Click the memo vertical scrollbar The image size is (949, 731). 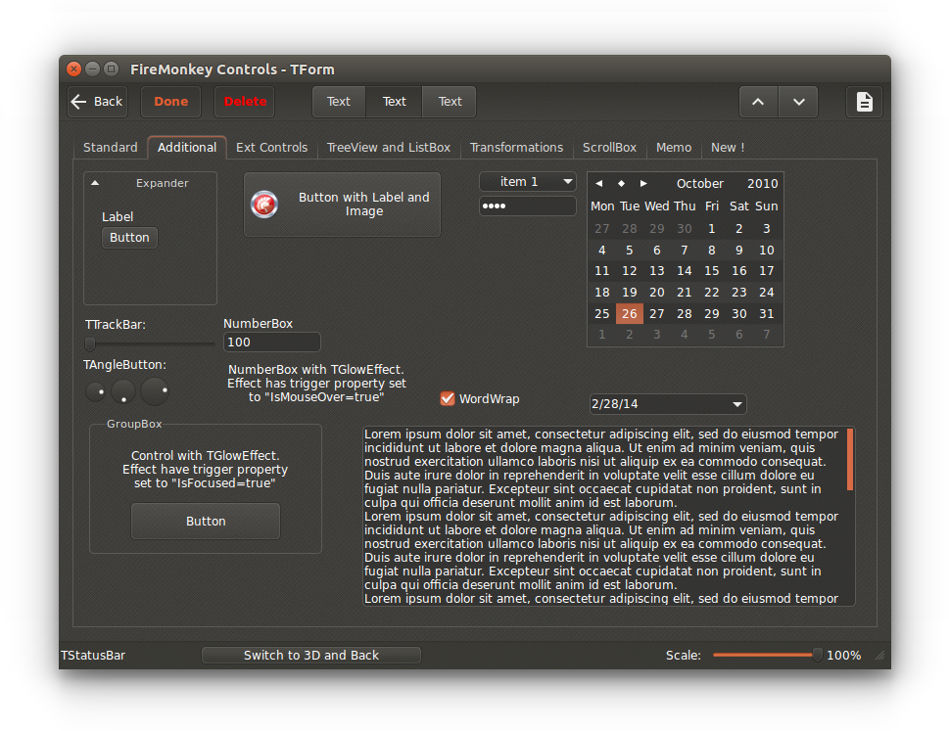tap(850, 459)
